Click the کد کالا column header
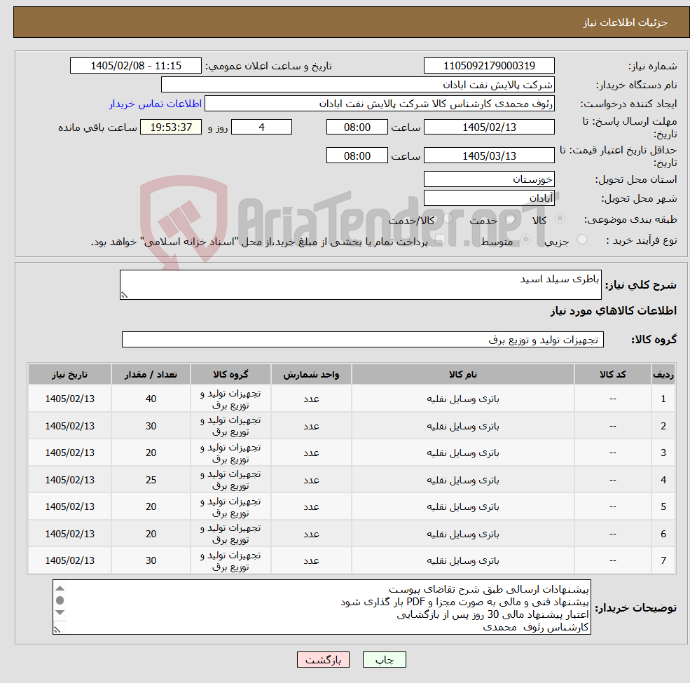 coord(612,374)
